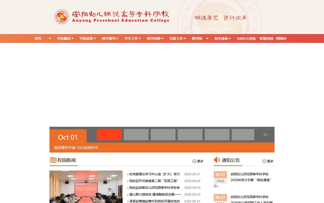This screenshot has height=203, width=324.
Task: Click 更多 in 通知公告 section
Action: tap(268, 161)
